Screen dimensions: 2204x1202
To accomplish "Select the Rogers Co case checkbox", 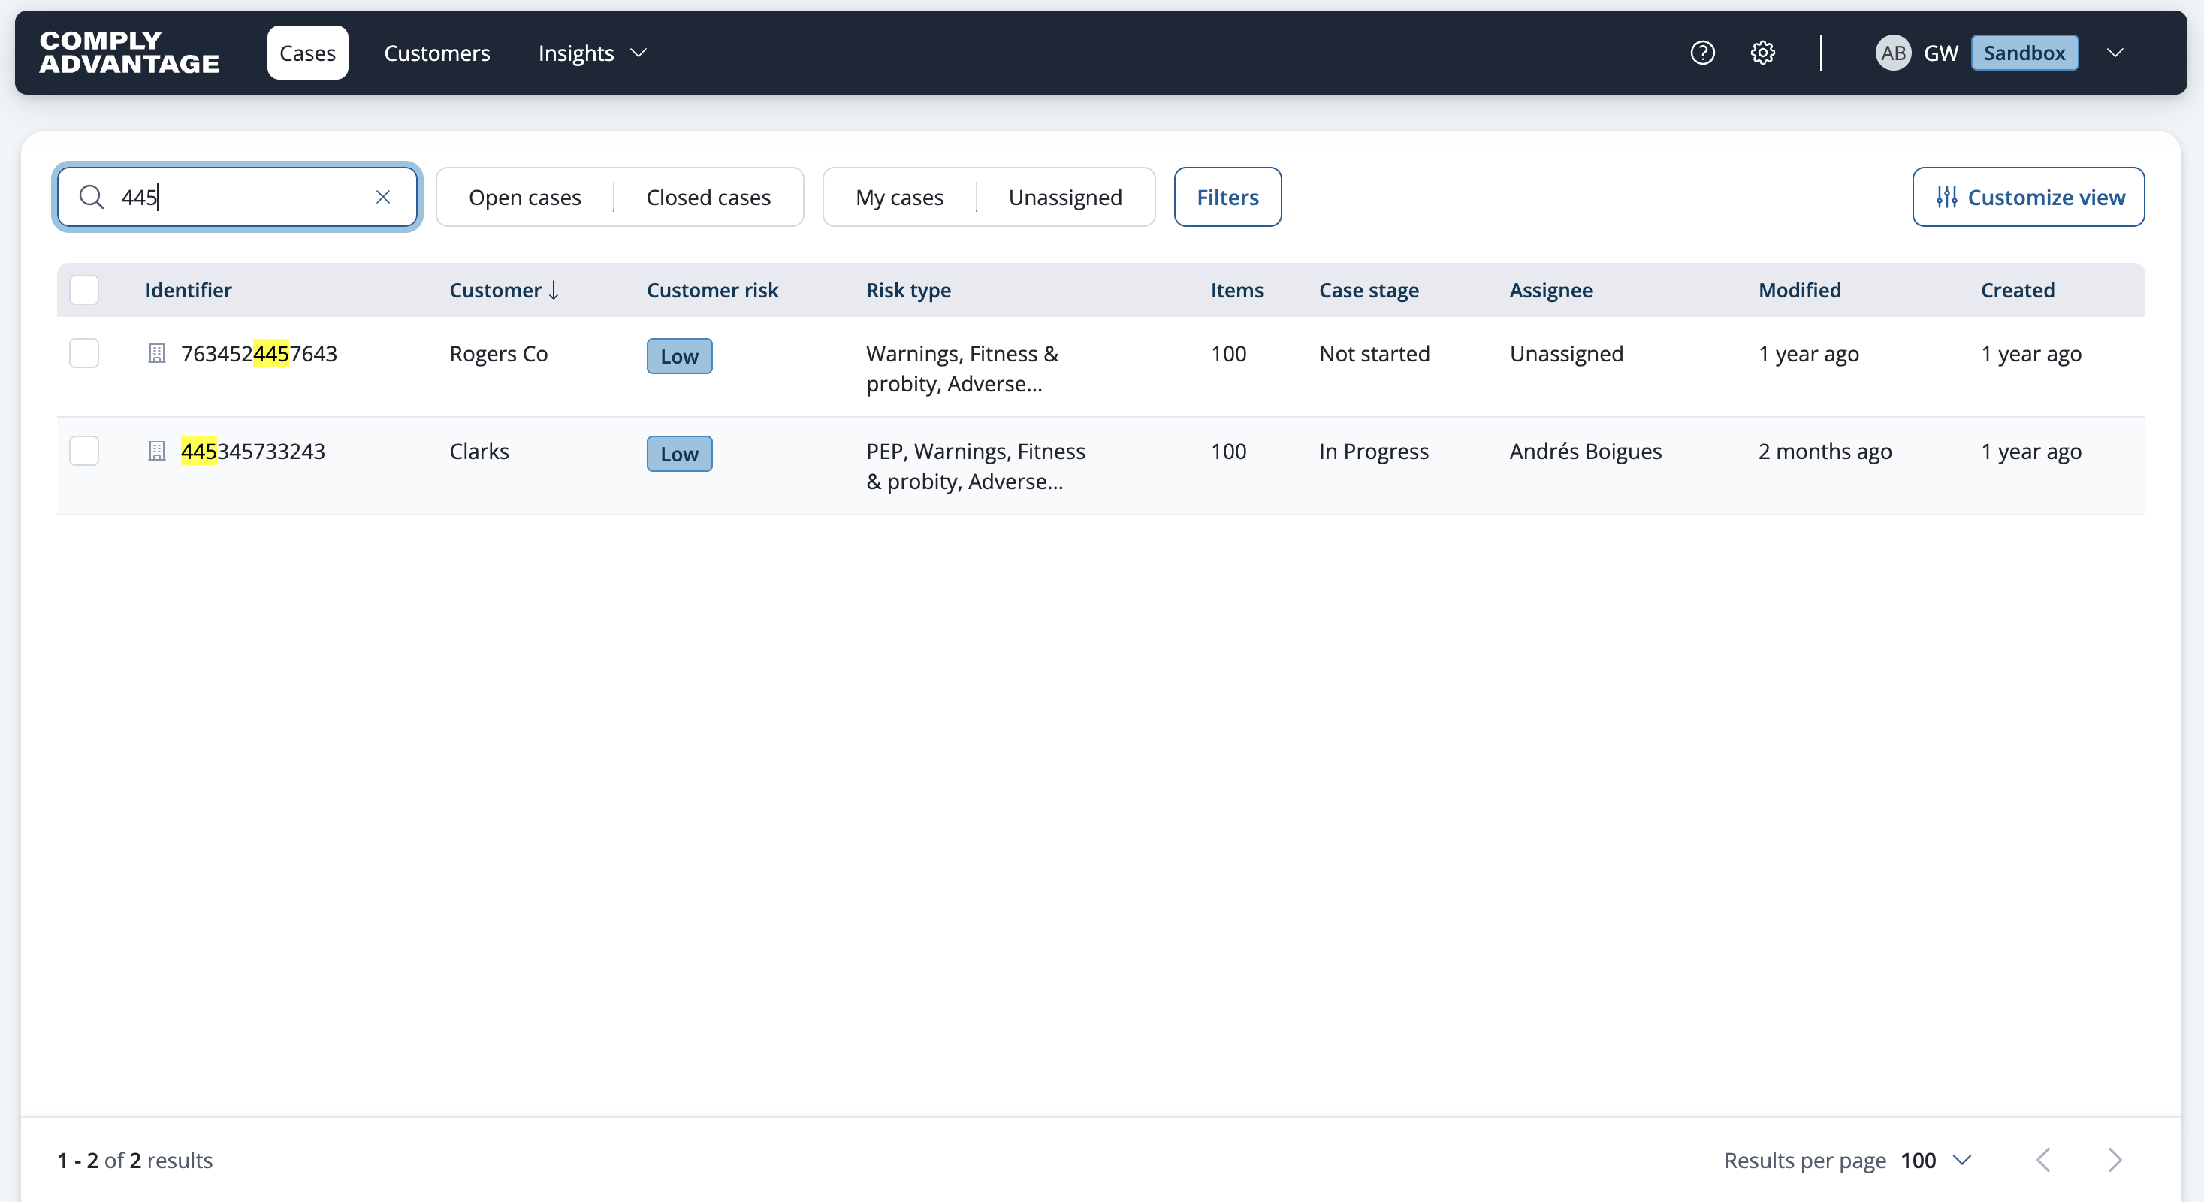I will click(84, 353).
